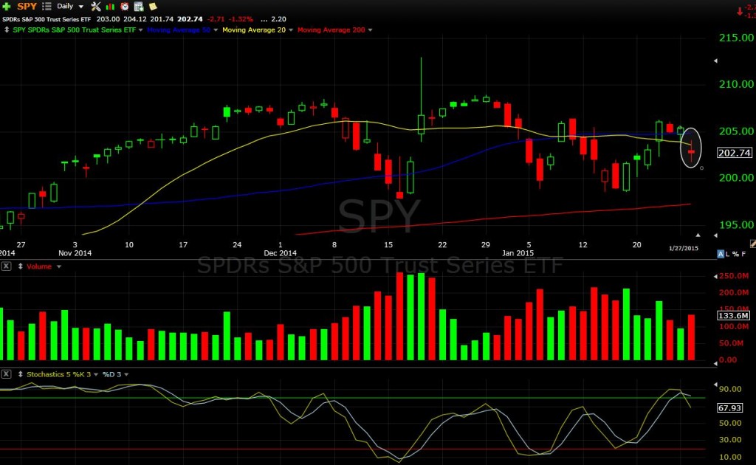Click the 133.6M volume value marker

pos(734,316)
